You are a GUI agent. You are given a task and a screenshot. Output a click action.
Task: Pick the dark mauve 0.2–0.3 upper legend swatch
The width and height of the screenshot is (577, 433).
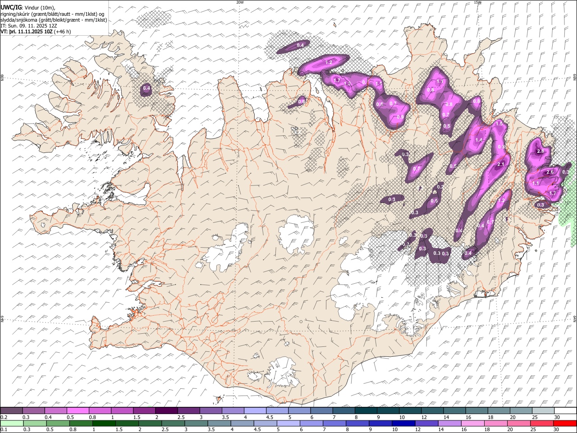coord(11,410)
